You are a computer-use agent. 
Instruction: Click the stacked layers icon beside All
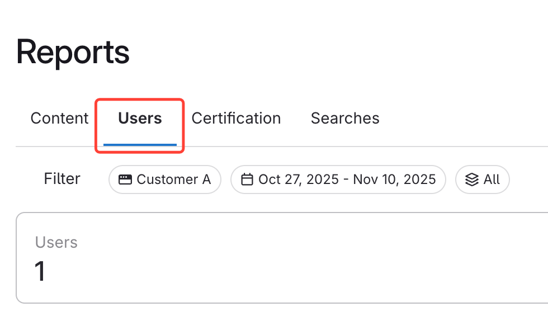[473, 180]
